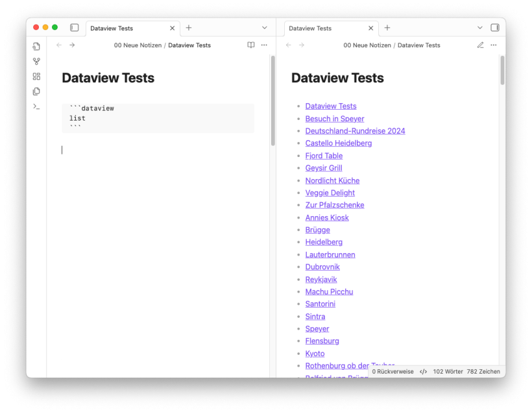Open the Nordlicht Küche note
The height and width of the screenshot is (412, 532).
[332, 180]
